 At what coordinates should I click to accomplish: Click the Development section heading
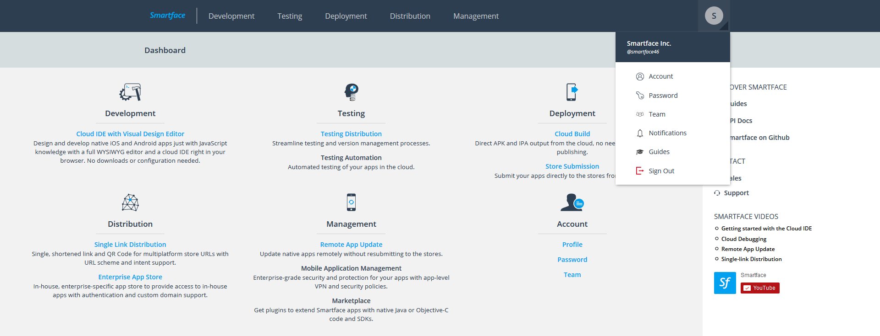130,113
